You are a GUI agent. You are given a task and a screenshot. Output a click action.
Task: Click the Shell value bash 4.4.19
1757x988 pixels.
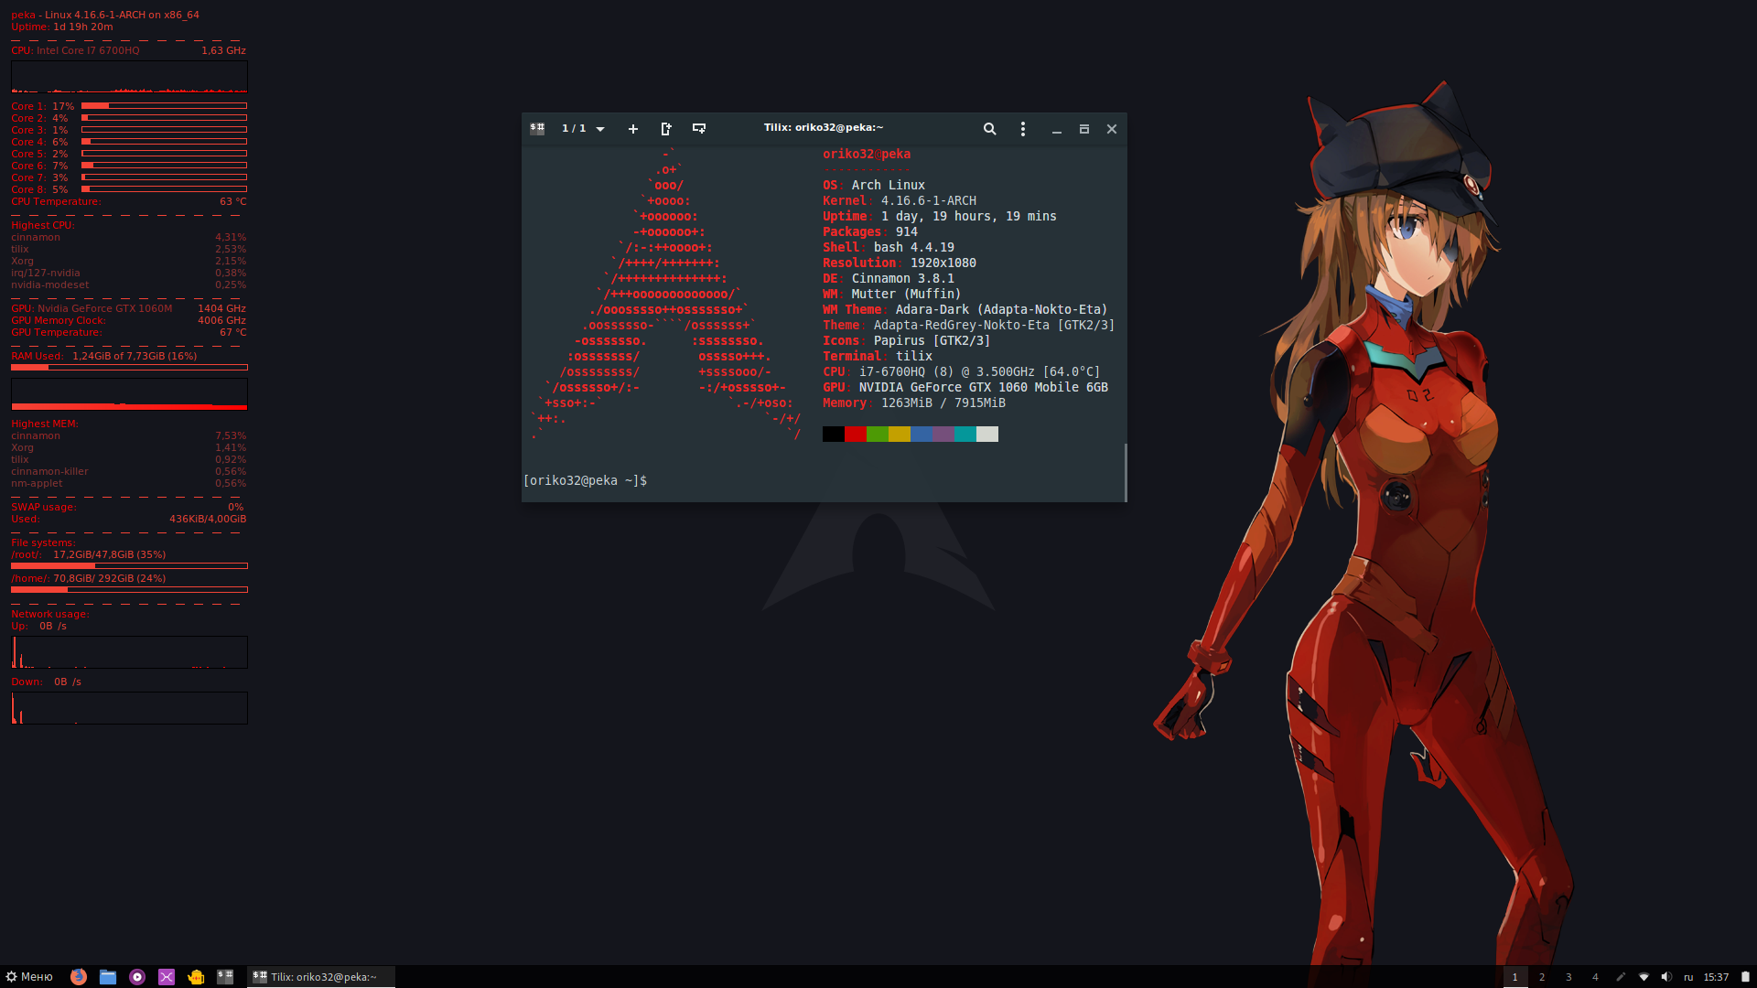point(914,247)
